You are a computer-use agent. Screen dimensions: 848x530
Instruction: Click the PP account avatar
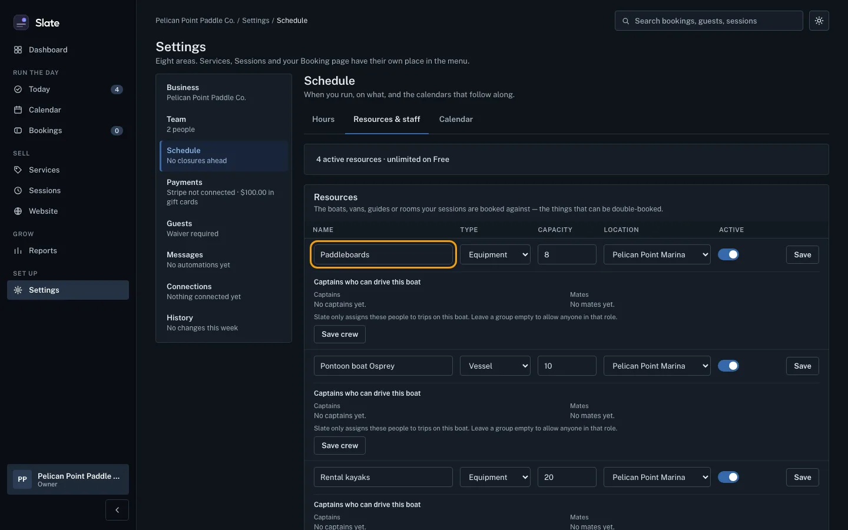[x=22, y=479]
